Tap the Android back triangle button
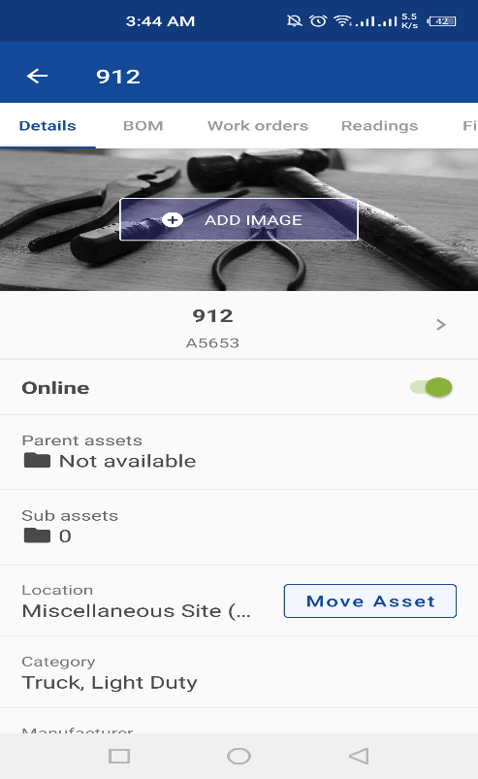Viewport: 478px width, 779px height. coord(359,756)
